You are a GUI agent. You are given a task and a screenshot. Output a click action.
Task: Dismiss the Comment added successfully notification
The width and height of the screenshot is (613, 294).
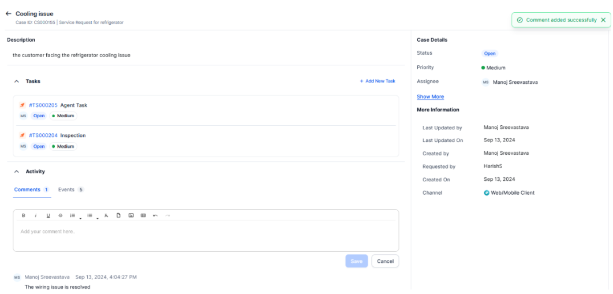603,20
